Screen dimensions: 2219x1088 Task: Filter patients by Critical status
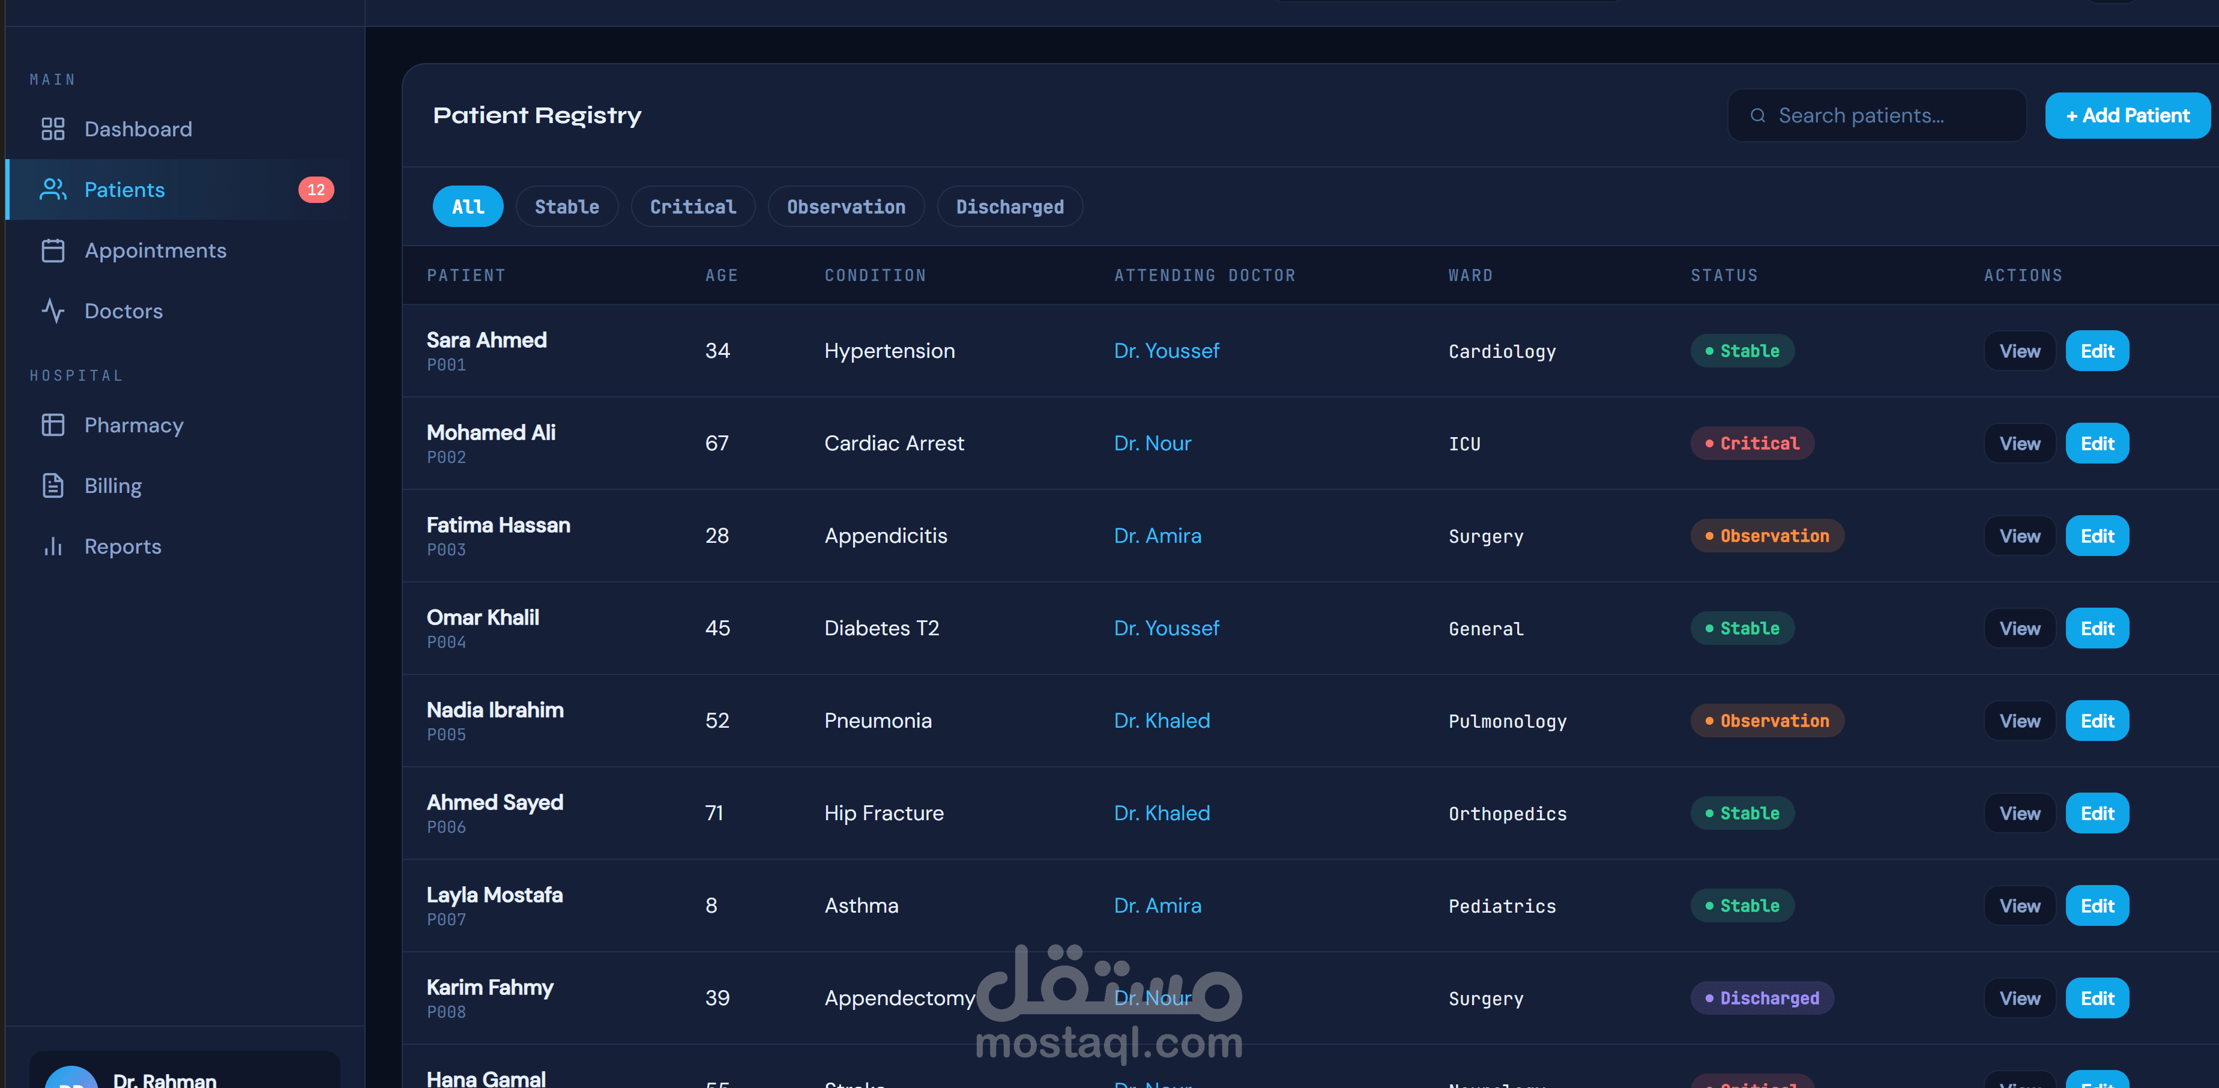click(692, 207)
